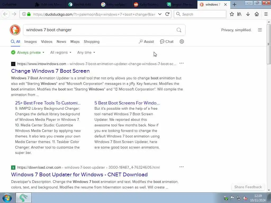The image size is (271, 203).
Task: Open the three-dot menu for intowindows result
Action: point(182,63)
